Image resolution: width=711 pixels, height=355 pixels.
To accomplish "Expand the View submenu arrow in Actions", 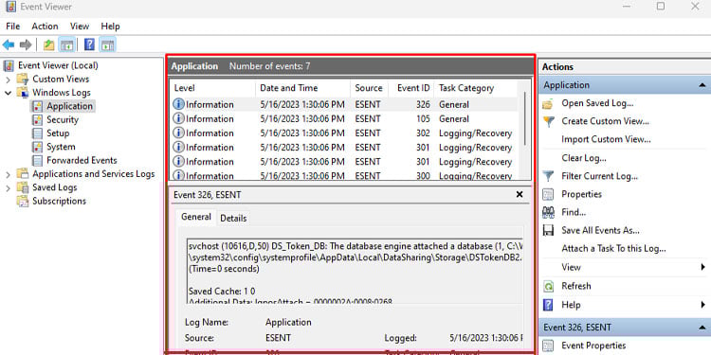I will tap(703, 267).
